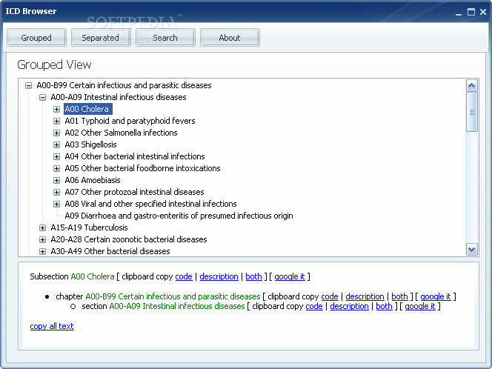Expand A05 Other bacterial foodborne intoxications

point(56,168)
